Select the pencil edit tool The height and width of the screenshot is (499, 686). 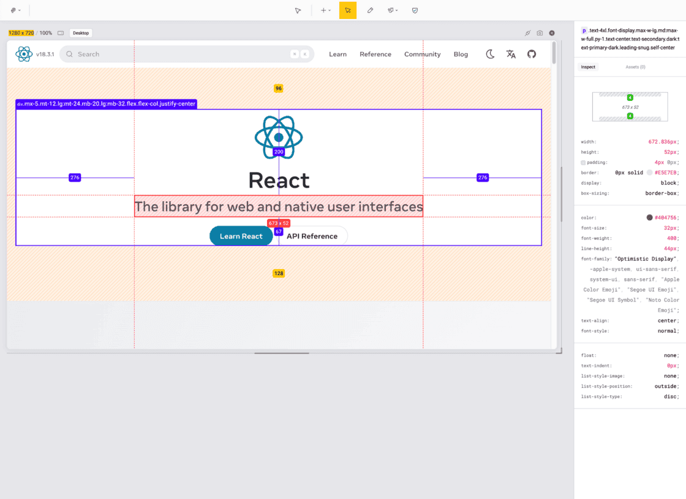370,10
